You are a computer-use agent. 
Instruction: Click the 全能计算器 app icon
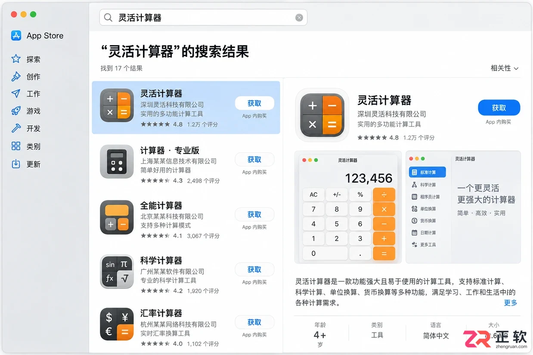click(117, 217)
